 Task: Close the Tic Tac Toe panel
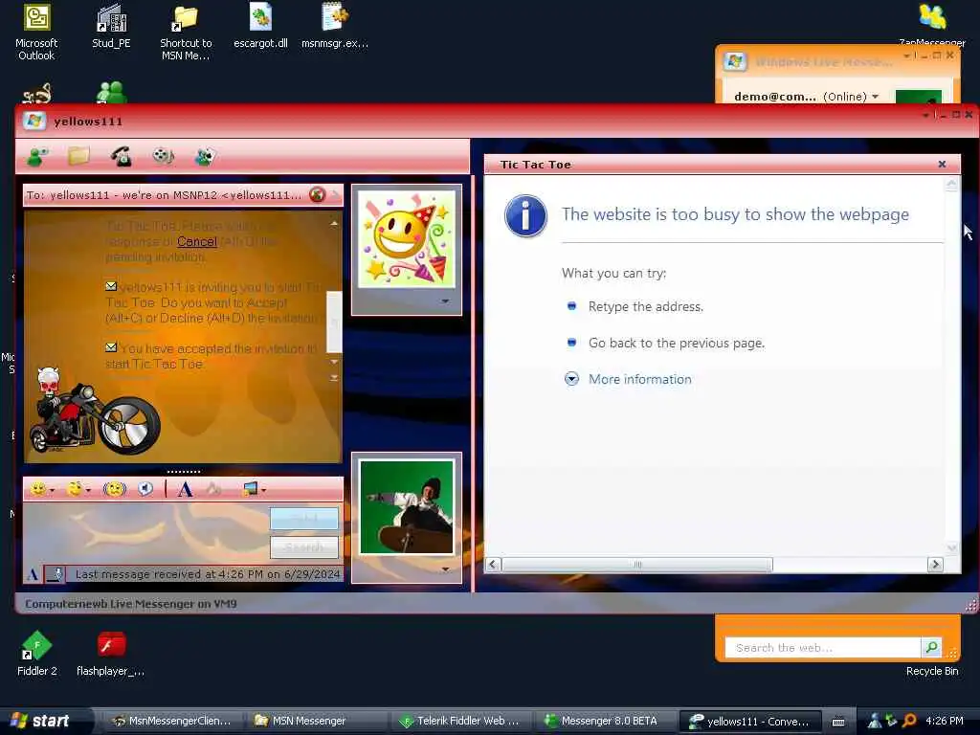[x=942, y=165]
